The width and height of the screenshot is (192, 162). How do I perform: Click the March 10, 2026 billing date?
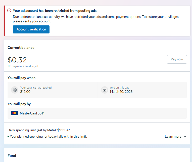click(x=121, y=92)
